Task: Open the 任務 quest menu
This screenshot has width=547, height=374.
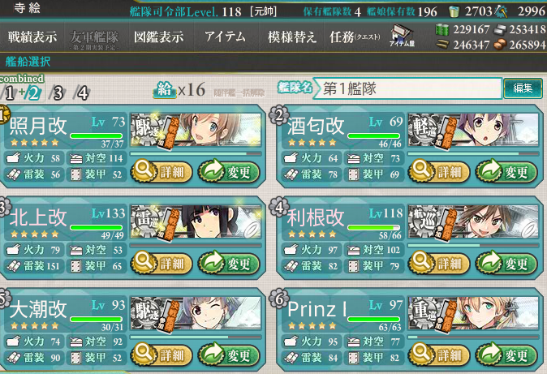Action: pos(355,37)
